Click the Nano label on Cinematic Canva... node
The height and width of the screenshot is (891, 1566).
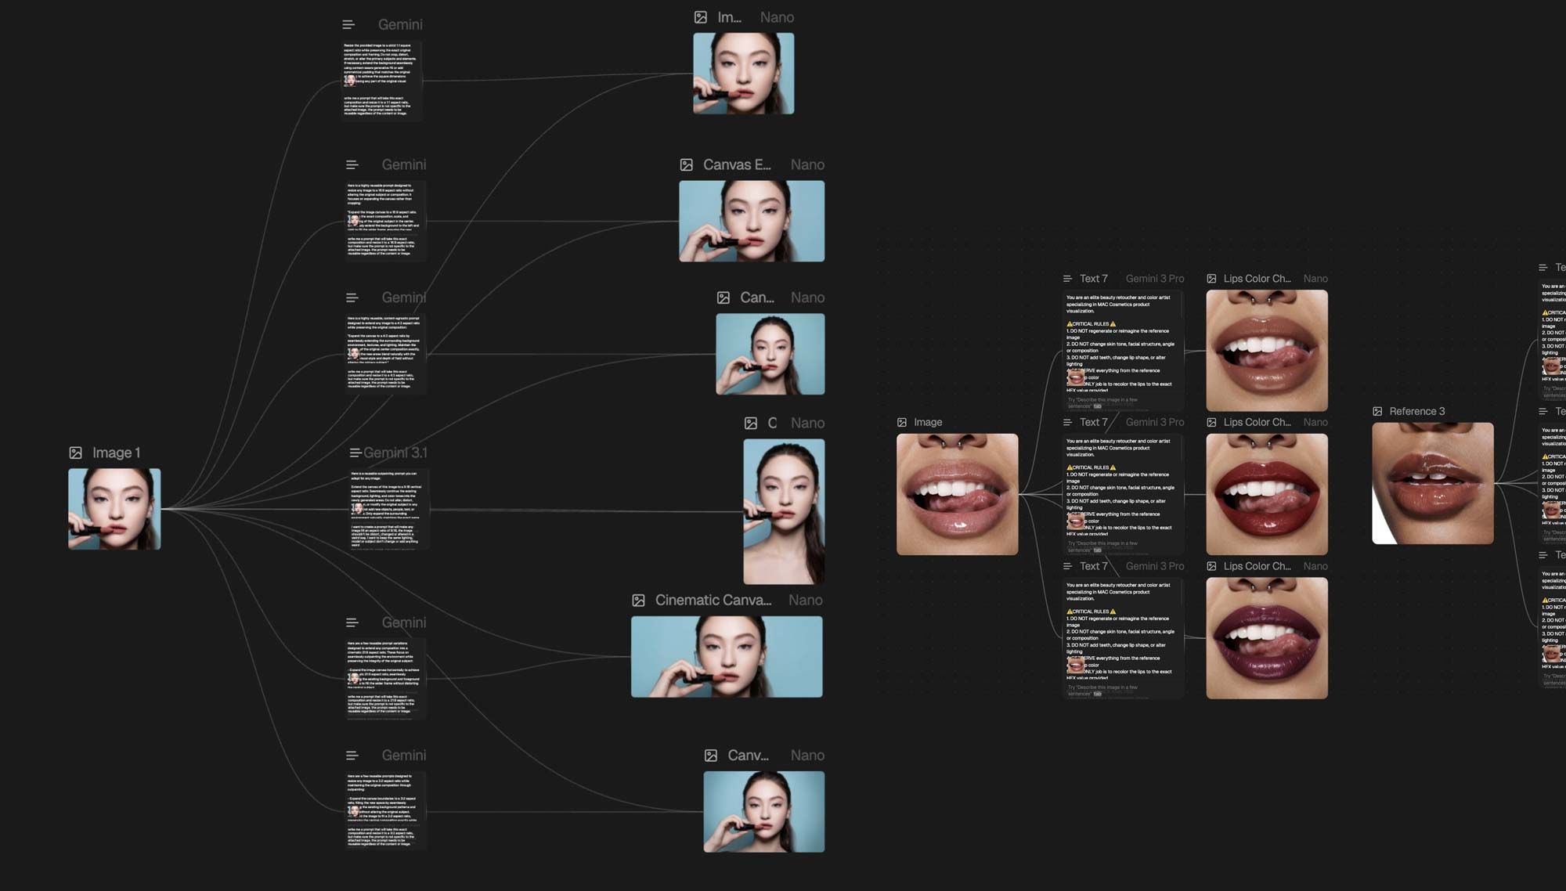coord(806,601)
